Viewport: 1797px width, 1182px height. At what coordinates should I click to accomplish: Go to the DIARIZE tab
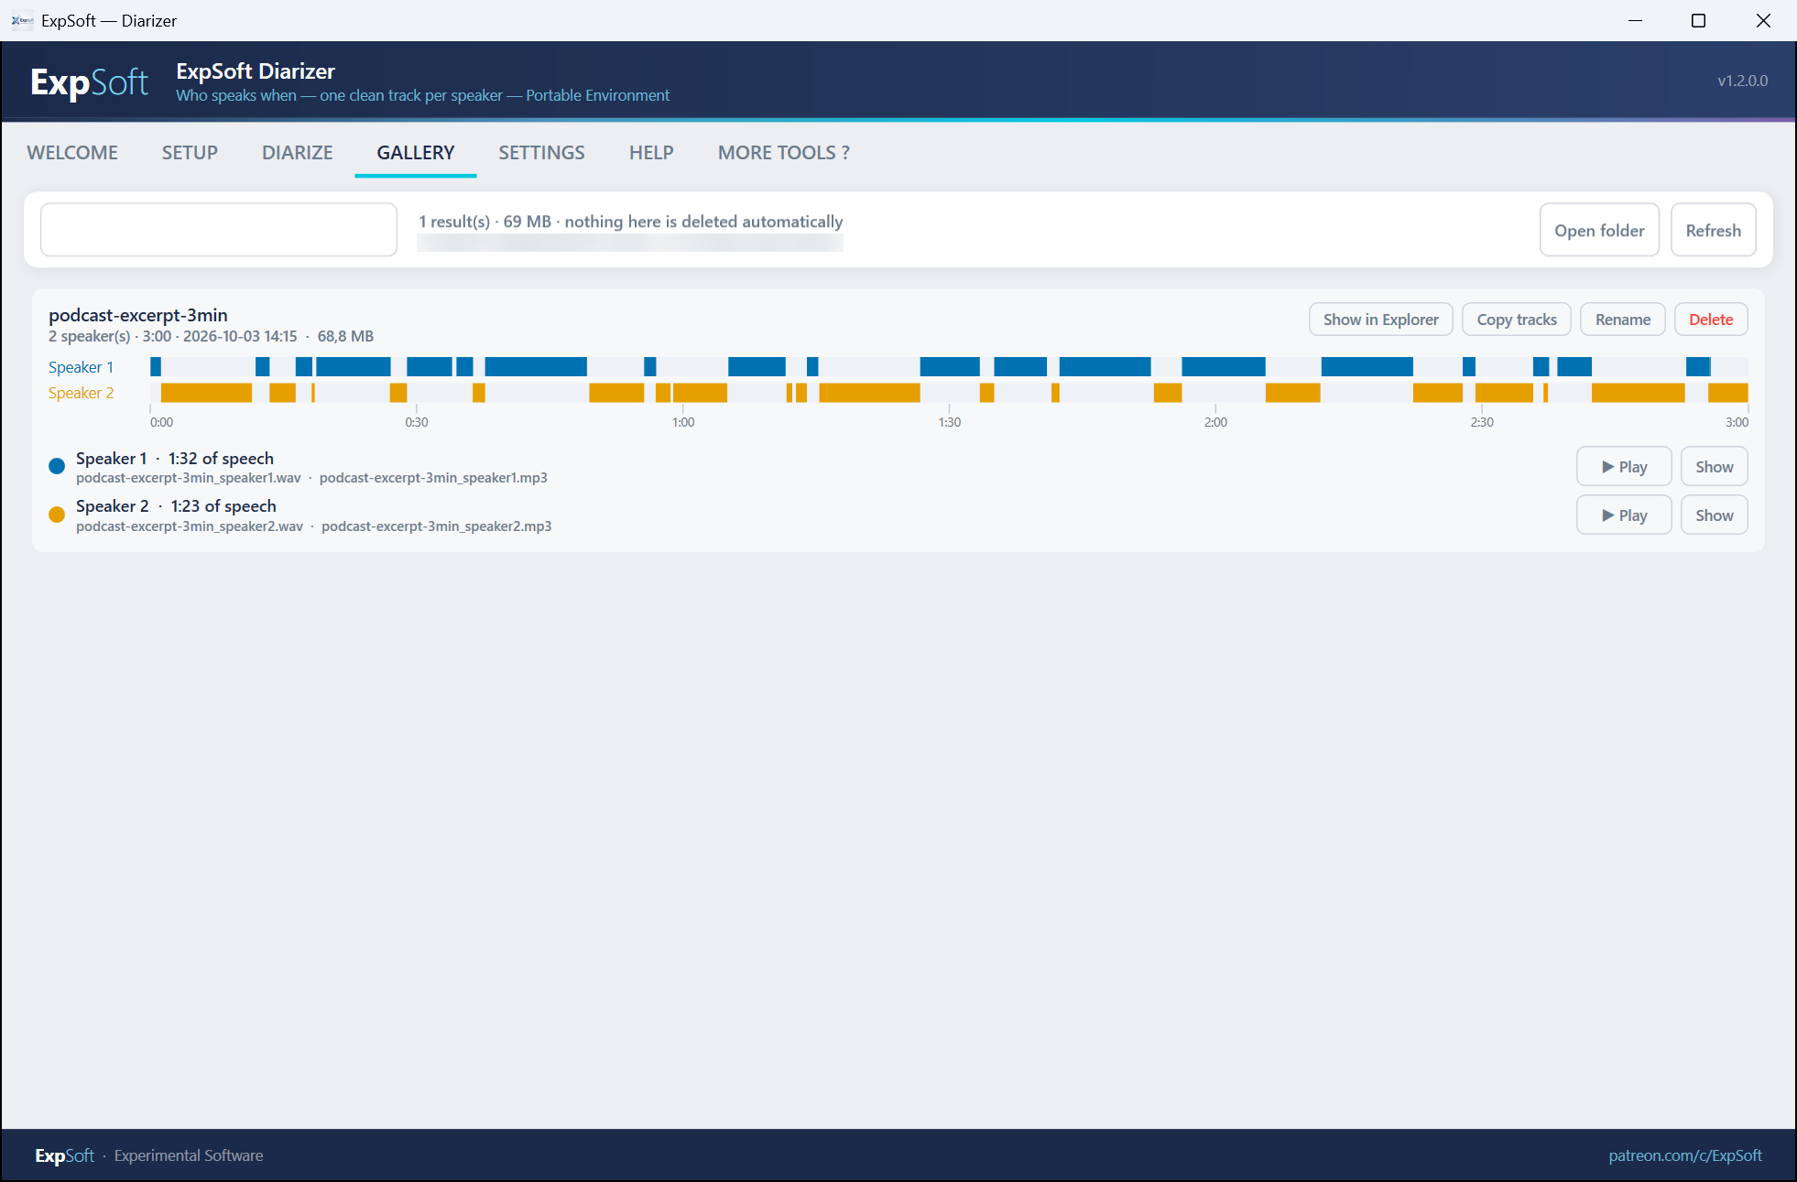click(298, 153)
